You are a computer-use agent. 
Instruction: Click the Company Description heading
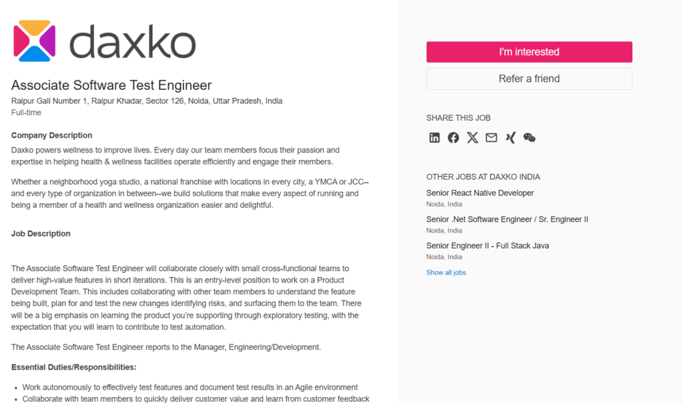(52, 135)
